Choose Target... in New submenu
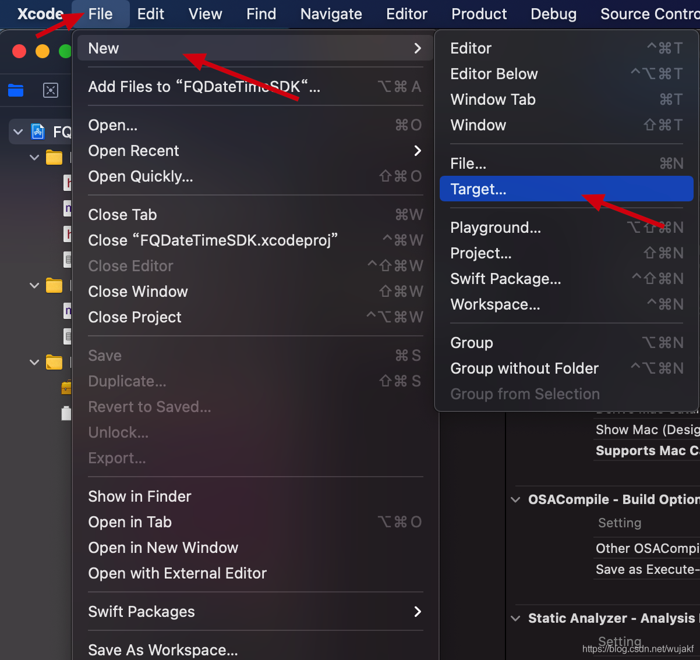Image resolution: width=700 pixels, height=660 pixels. coord(567,189)
